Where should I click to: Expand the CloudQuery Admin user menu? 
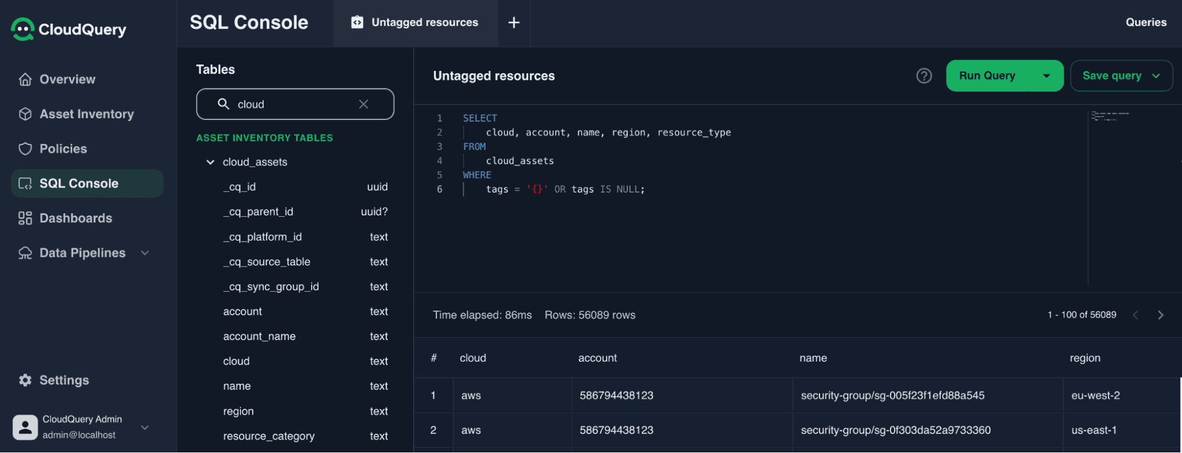pos(145,427)
